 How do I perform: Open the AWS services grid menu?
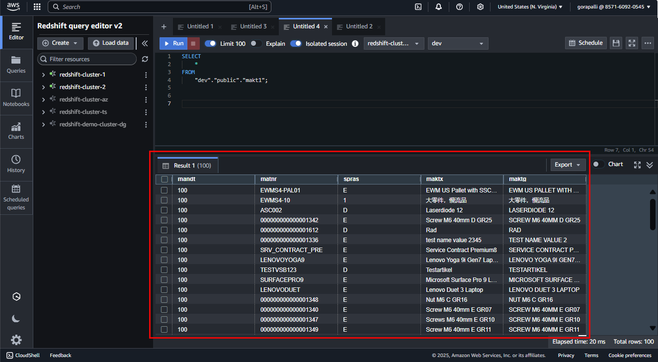[x=37, y=7]
